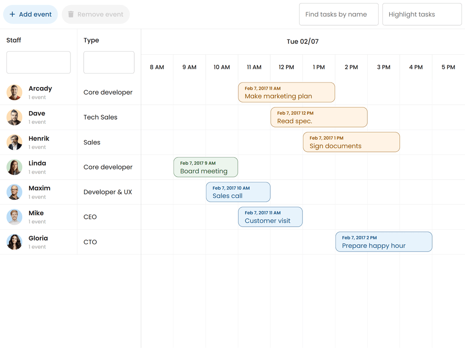Click the Type column filter field
Image resolution: width=465 pixels, height=348 pixels.
109,63
